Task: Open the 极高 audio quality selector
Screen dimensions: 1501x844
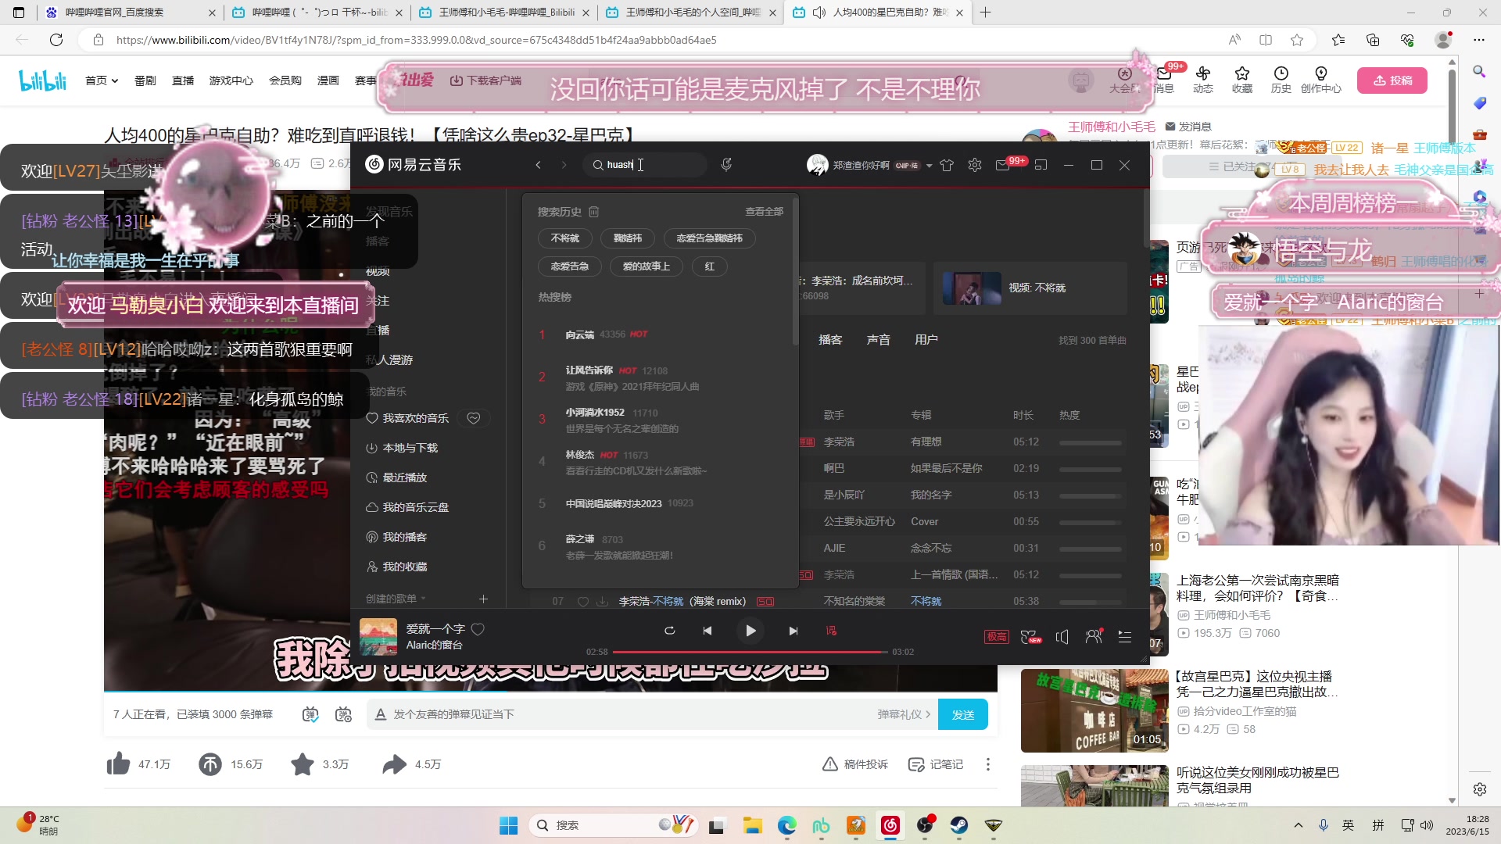Action: tap(996, 637)
